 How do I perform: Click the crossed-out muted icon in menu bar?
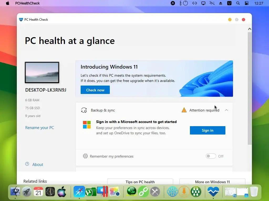pyautogui.click(x=212, y=3)
